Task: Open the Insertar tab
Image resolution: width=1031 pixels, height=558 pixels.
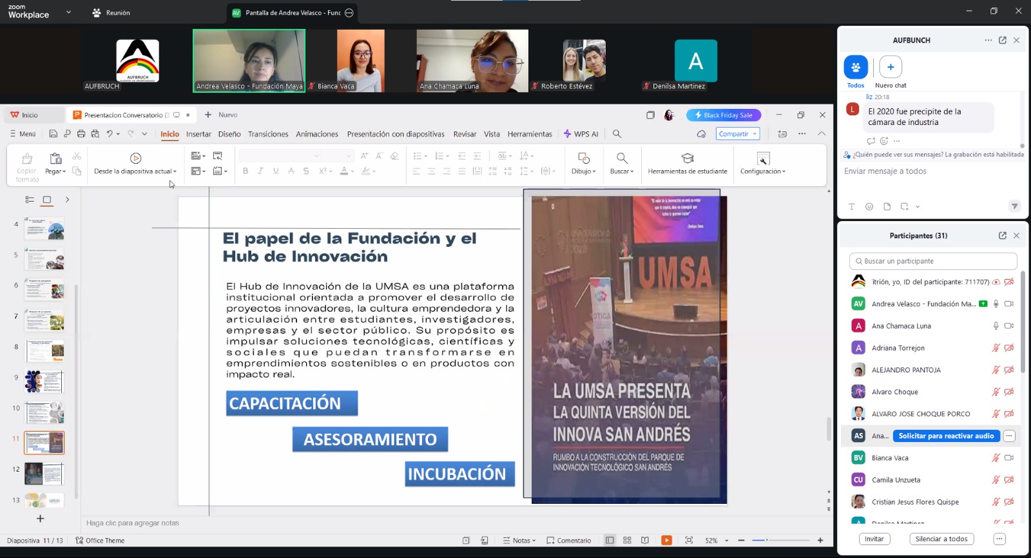Action: (x=198, y=134)
